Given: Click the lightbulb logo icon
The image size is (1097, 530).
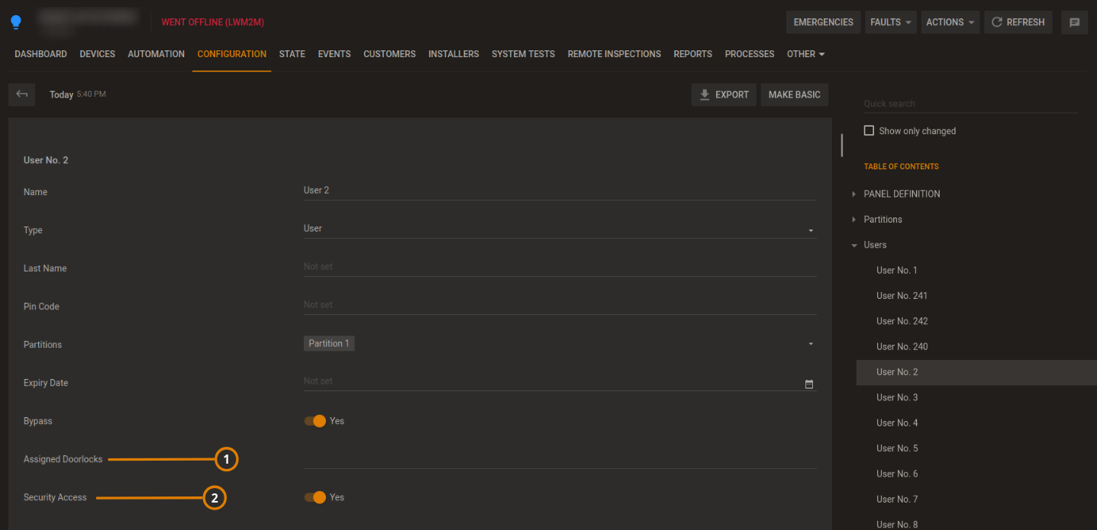Looking at the screenshot, I should (16, 22).
